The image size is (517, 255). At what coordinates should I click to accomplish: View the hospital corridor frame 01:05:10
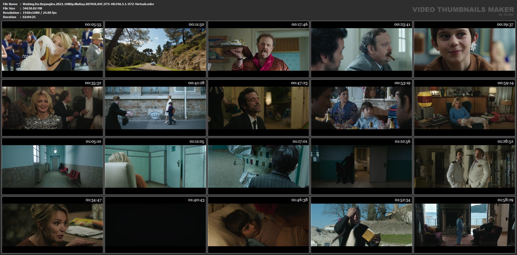point(52,166)
